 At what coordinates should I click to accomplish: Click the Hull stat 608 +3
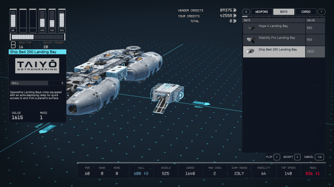pos(141,173)
